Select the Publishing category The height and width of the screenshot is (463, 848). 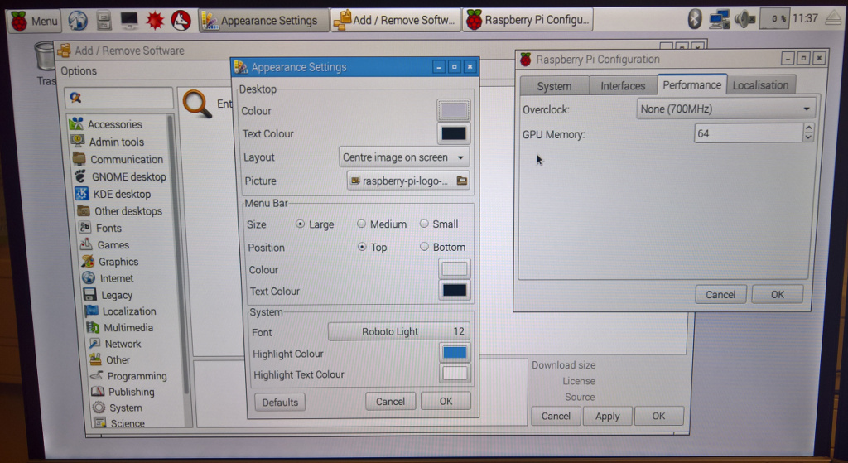[123, 392]
